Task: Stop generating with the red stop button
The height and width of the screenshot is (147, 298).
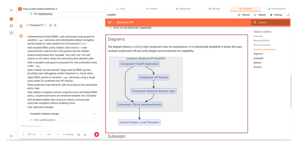Action: coord(97,134)
